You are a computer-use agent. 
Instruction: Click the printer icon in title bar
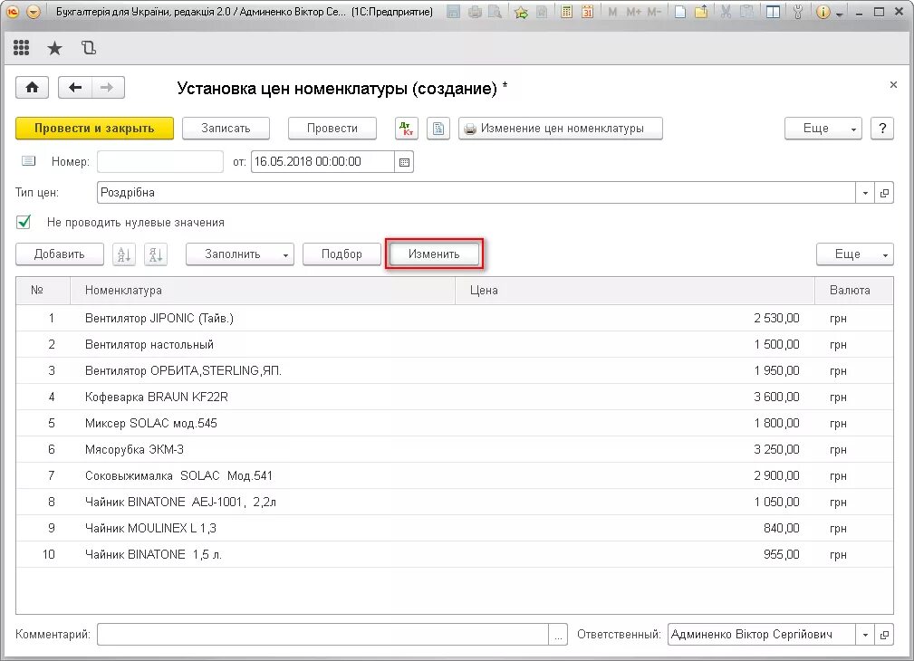[475, 12]
